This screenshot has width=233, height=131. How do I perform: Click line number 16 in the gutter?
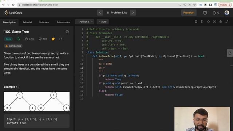coord(82,87)
